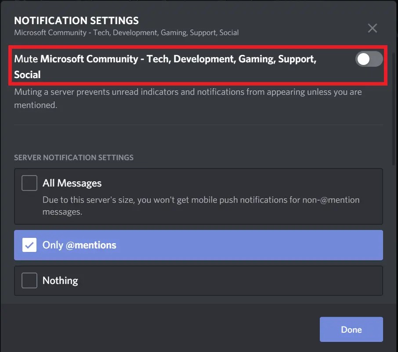Toggle the Mute Microsoft Community switch
The width and height of the screenshot is (398, 352).
click(x=369, y=59)
